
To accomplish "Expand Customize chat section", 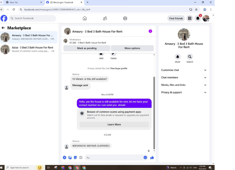I will (x=184, y=70).
